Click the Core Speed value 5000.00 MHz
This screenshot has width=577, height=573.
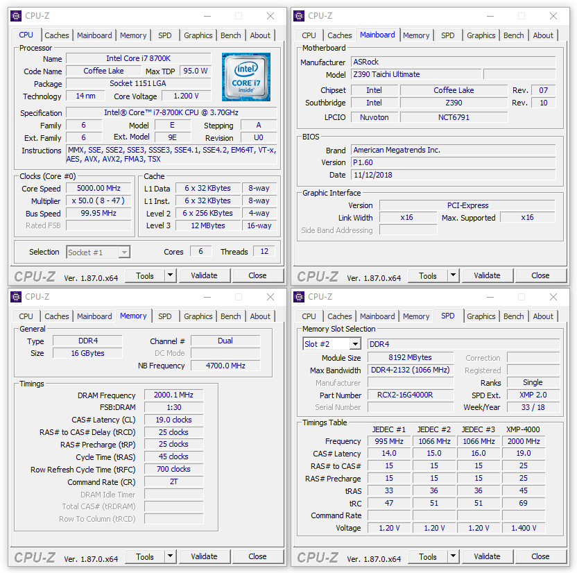pyautogui.click(x=98, y=188)
